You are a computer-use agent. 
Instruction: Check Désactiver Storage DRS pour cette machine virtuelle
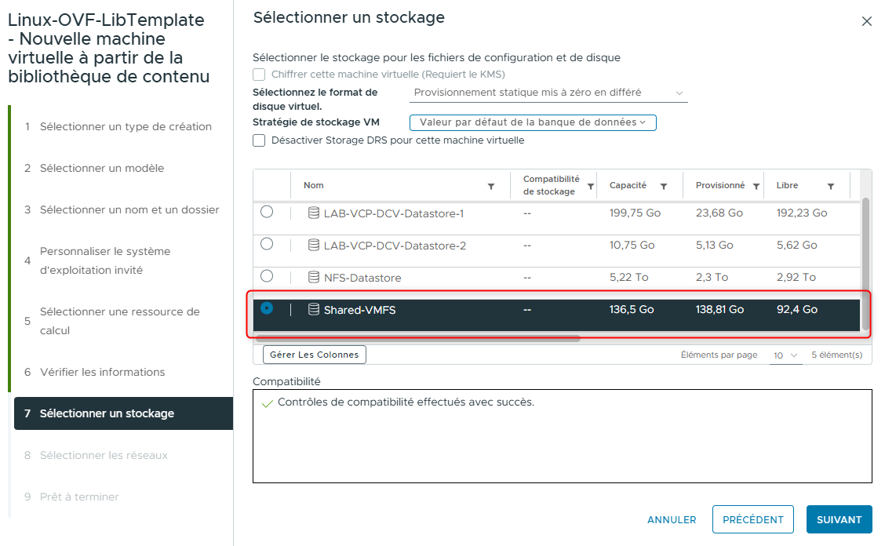pos(259,140)
